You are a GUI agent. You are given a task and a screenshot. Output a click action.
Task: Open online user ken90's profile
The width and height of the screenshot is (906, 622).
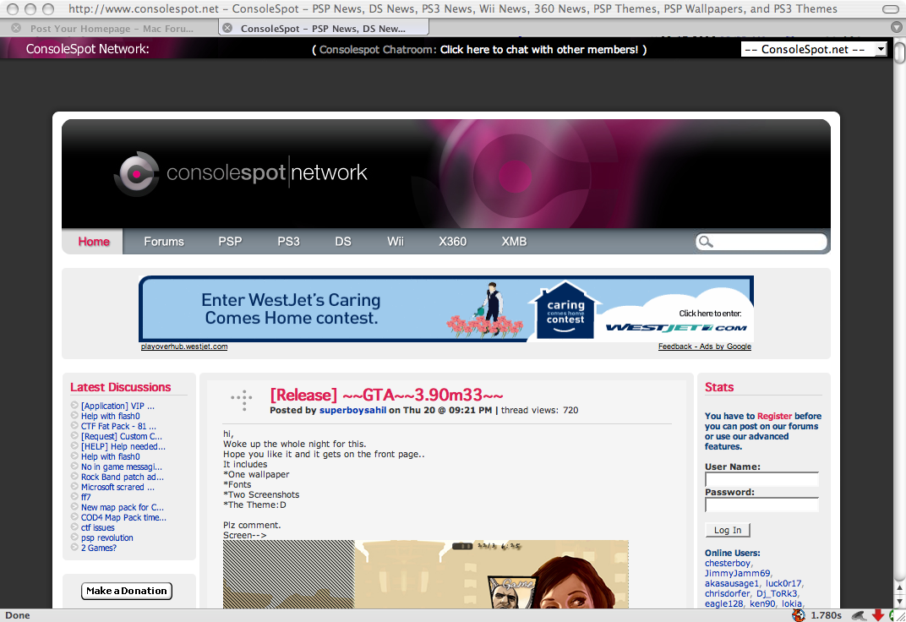762,603
